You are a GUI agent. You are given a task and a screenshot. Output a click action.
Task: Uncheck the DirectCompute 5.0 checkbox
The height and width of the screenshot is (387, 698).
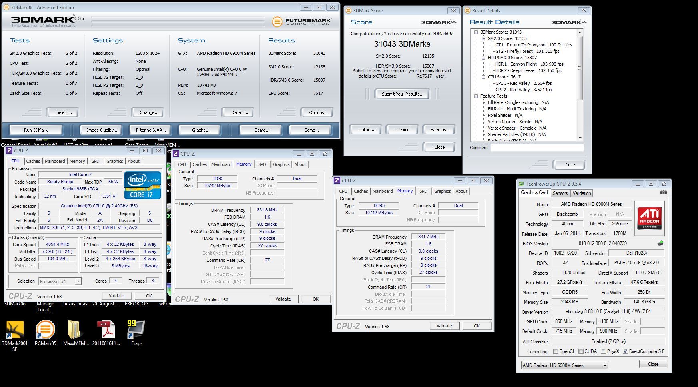click(625, 351)
